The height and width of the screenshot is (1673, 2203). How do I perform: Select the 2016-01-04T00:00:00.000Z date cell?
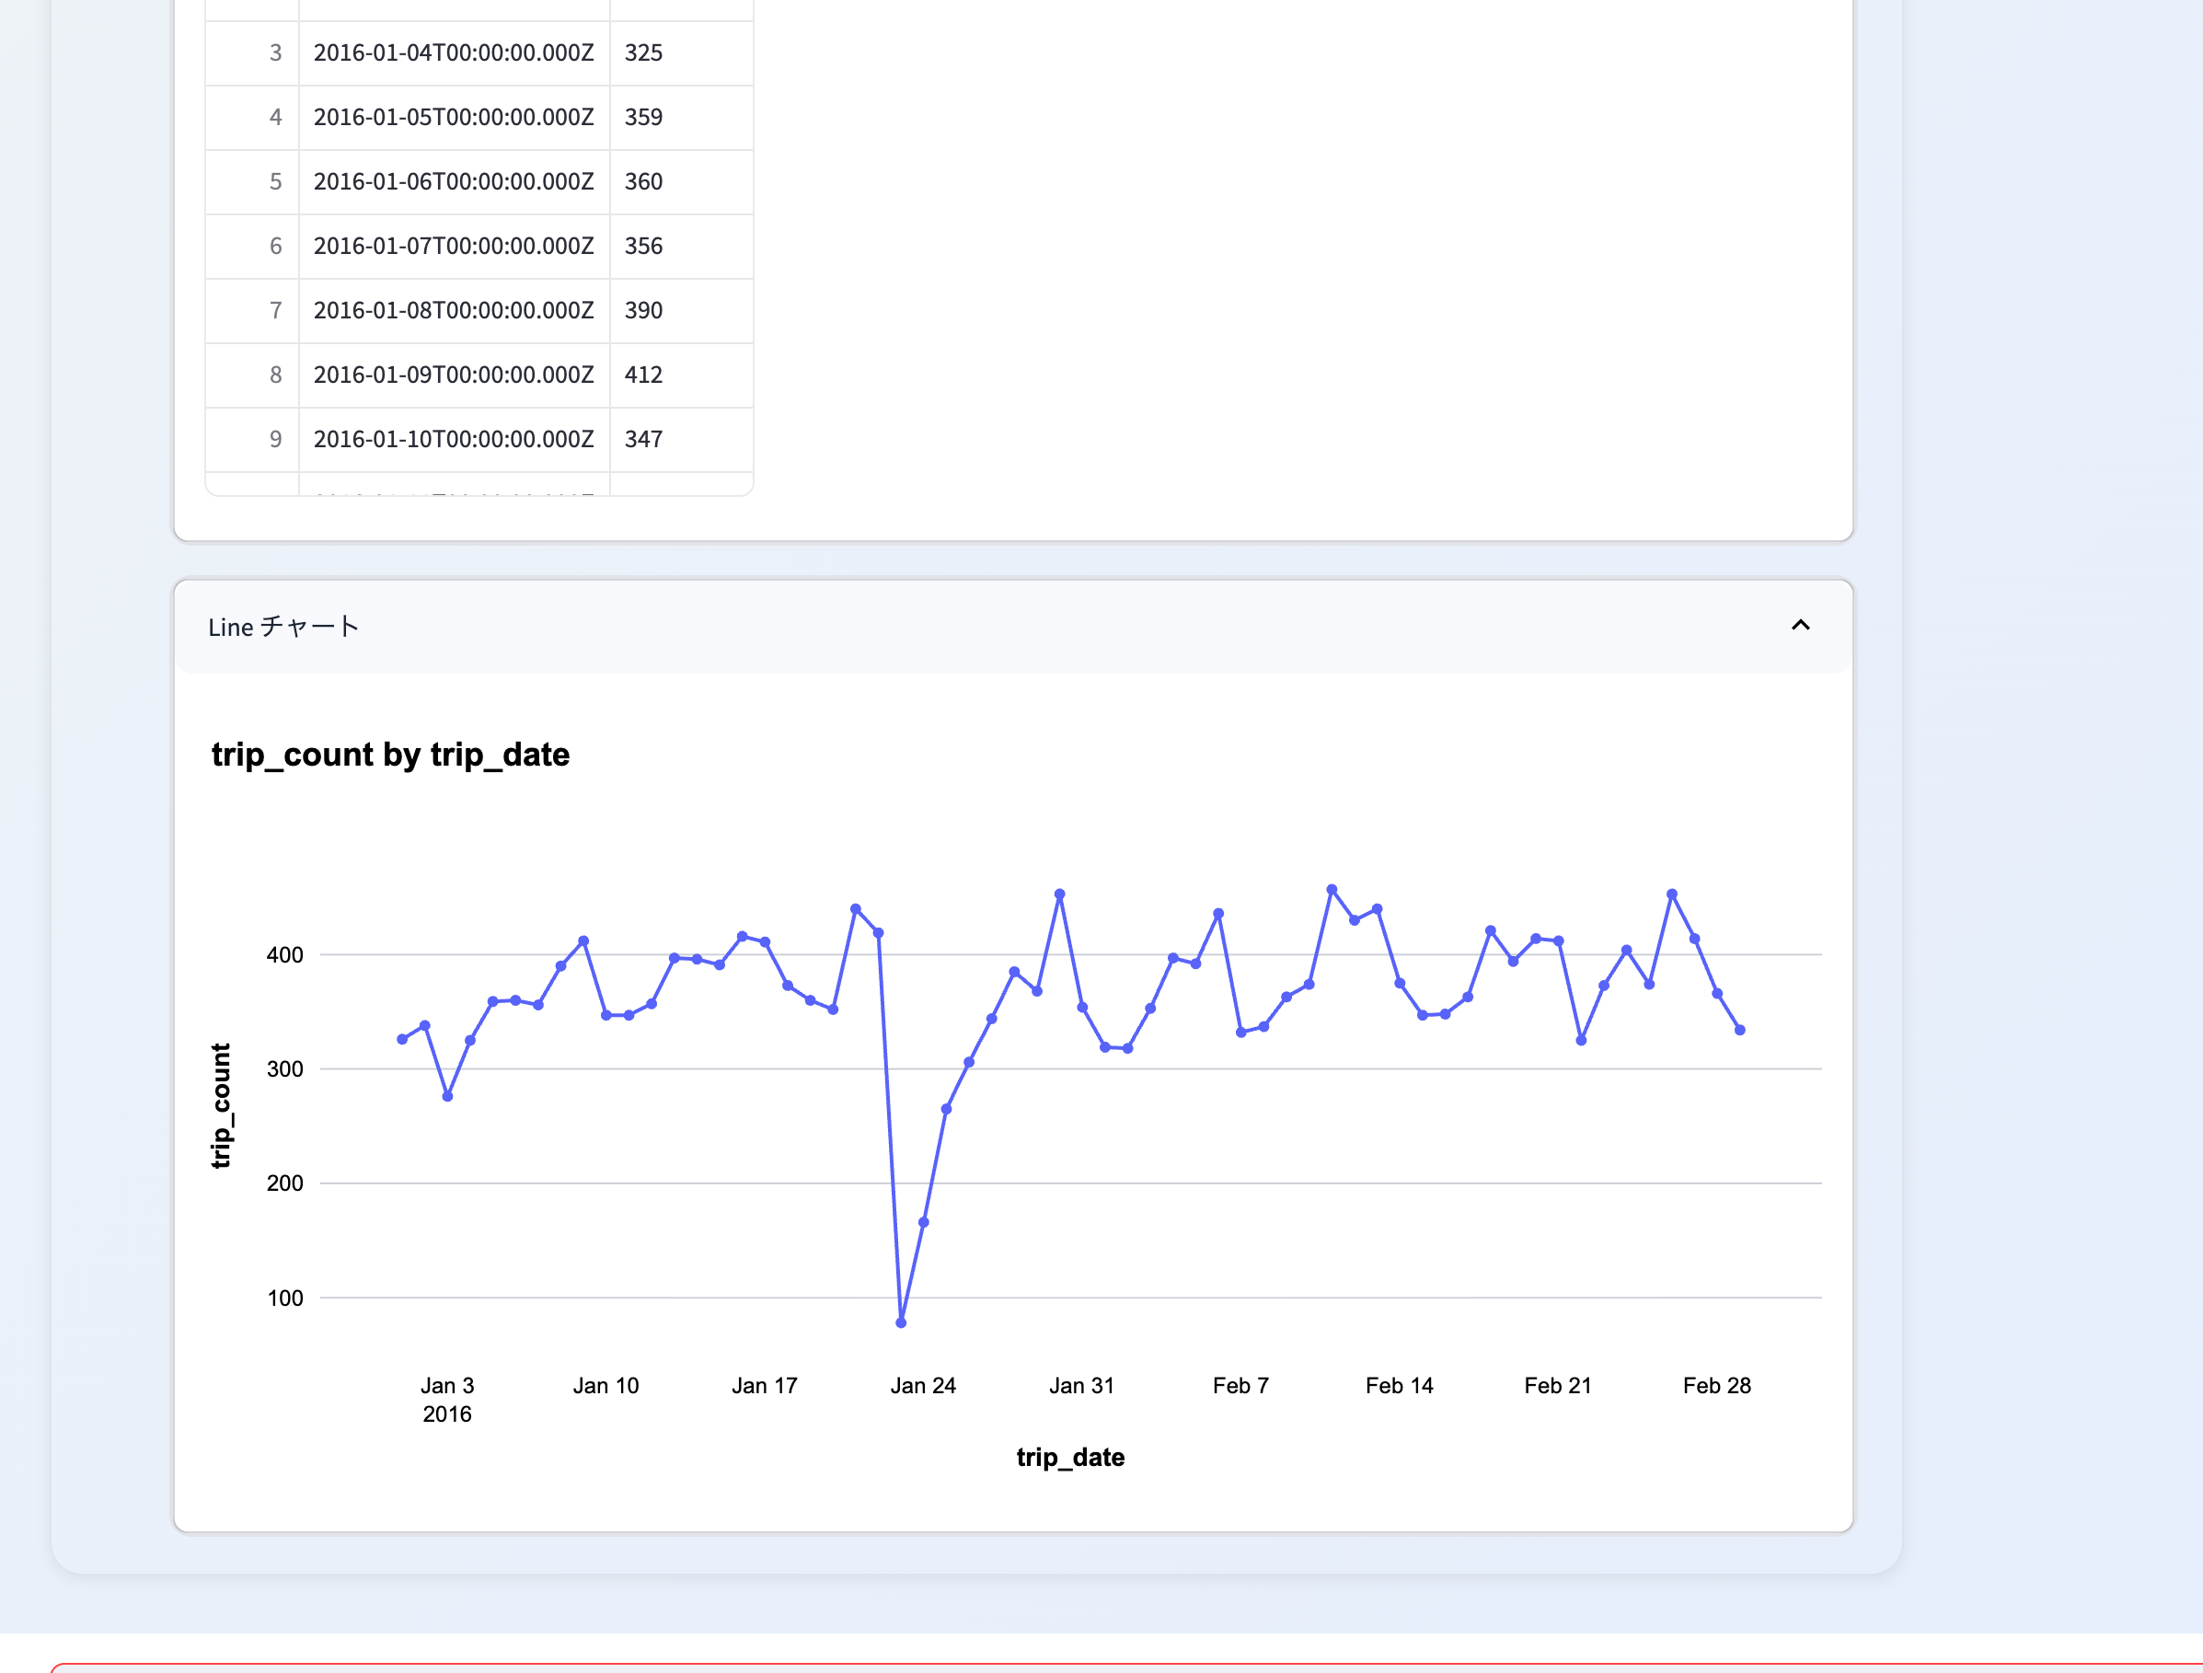pos(453,52)
